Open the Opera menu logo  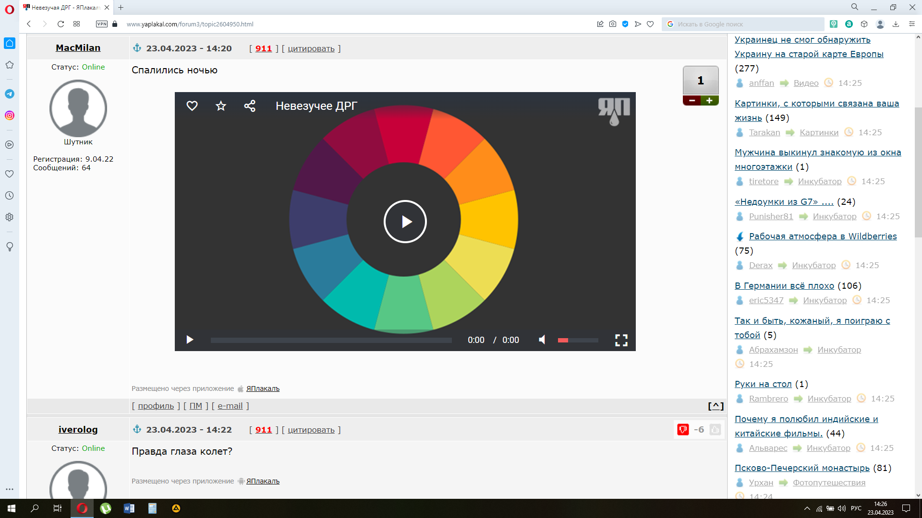pos(10,10)
